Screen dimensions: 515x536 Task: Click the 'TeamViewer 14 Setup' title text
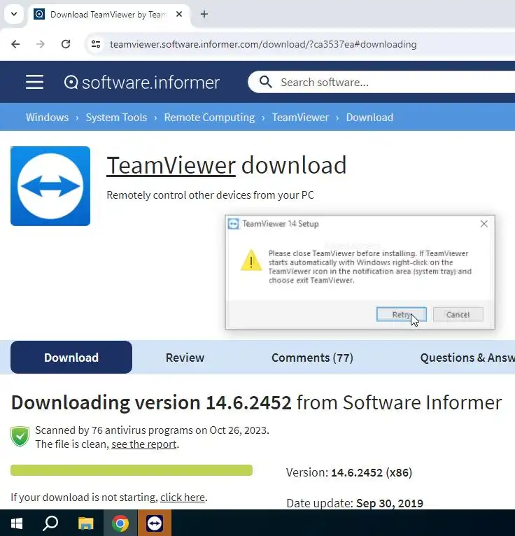point(281,224)
